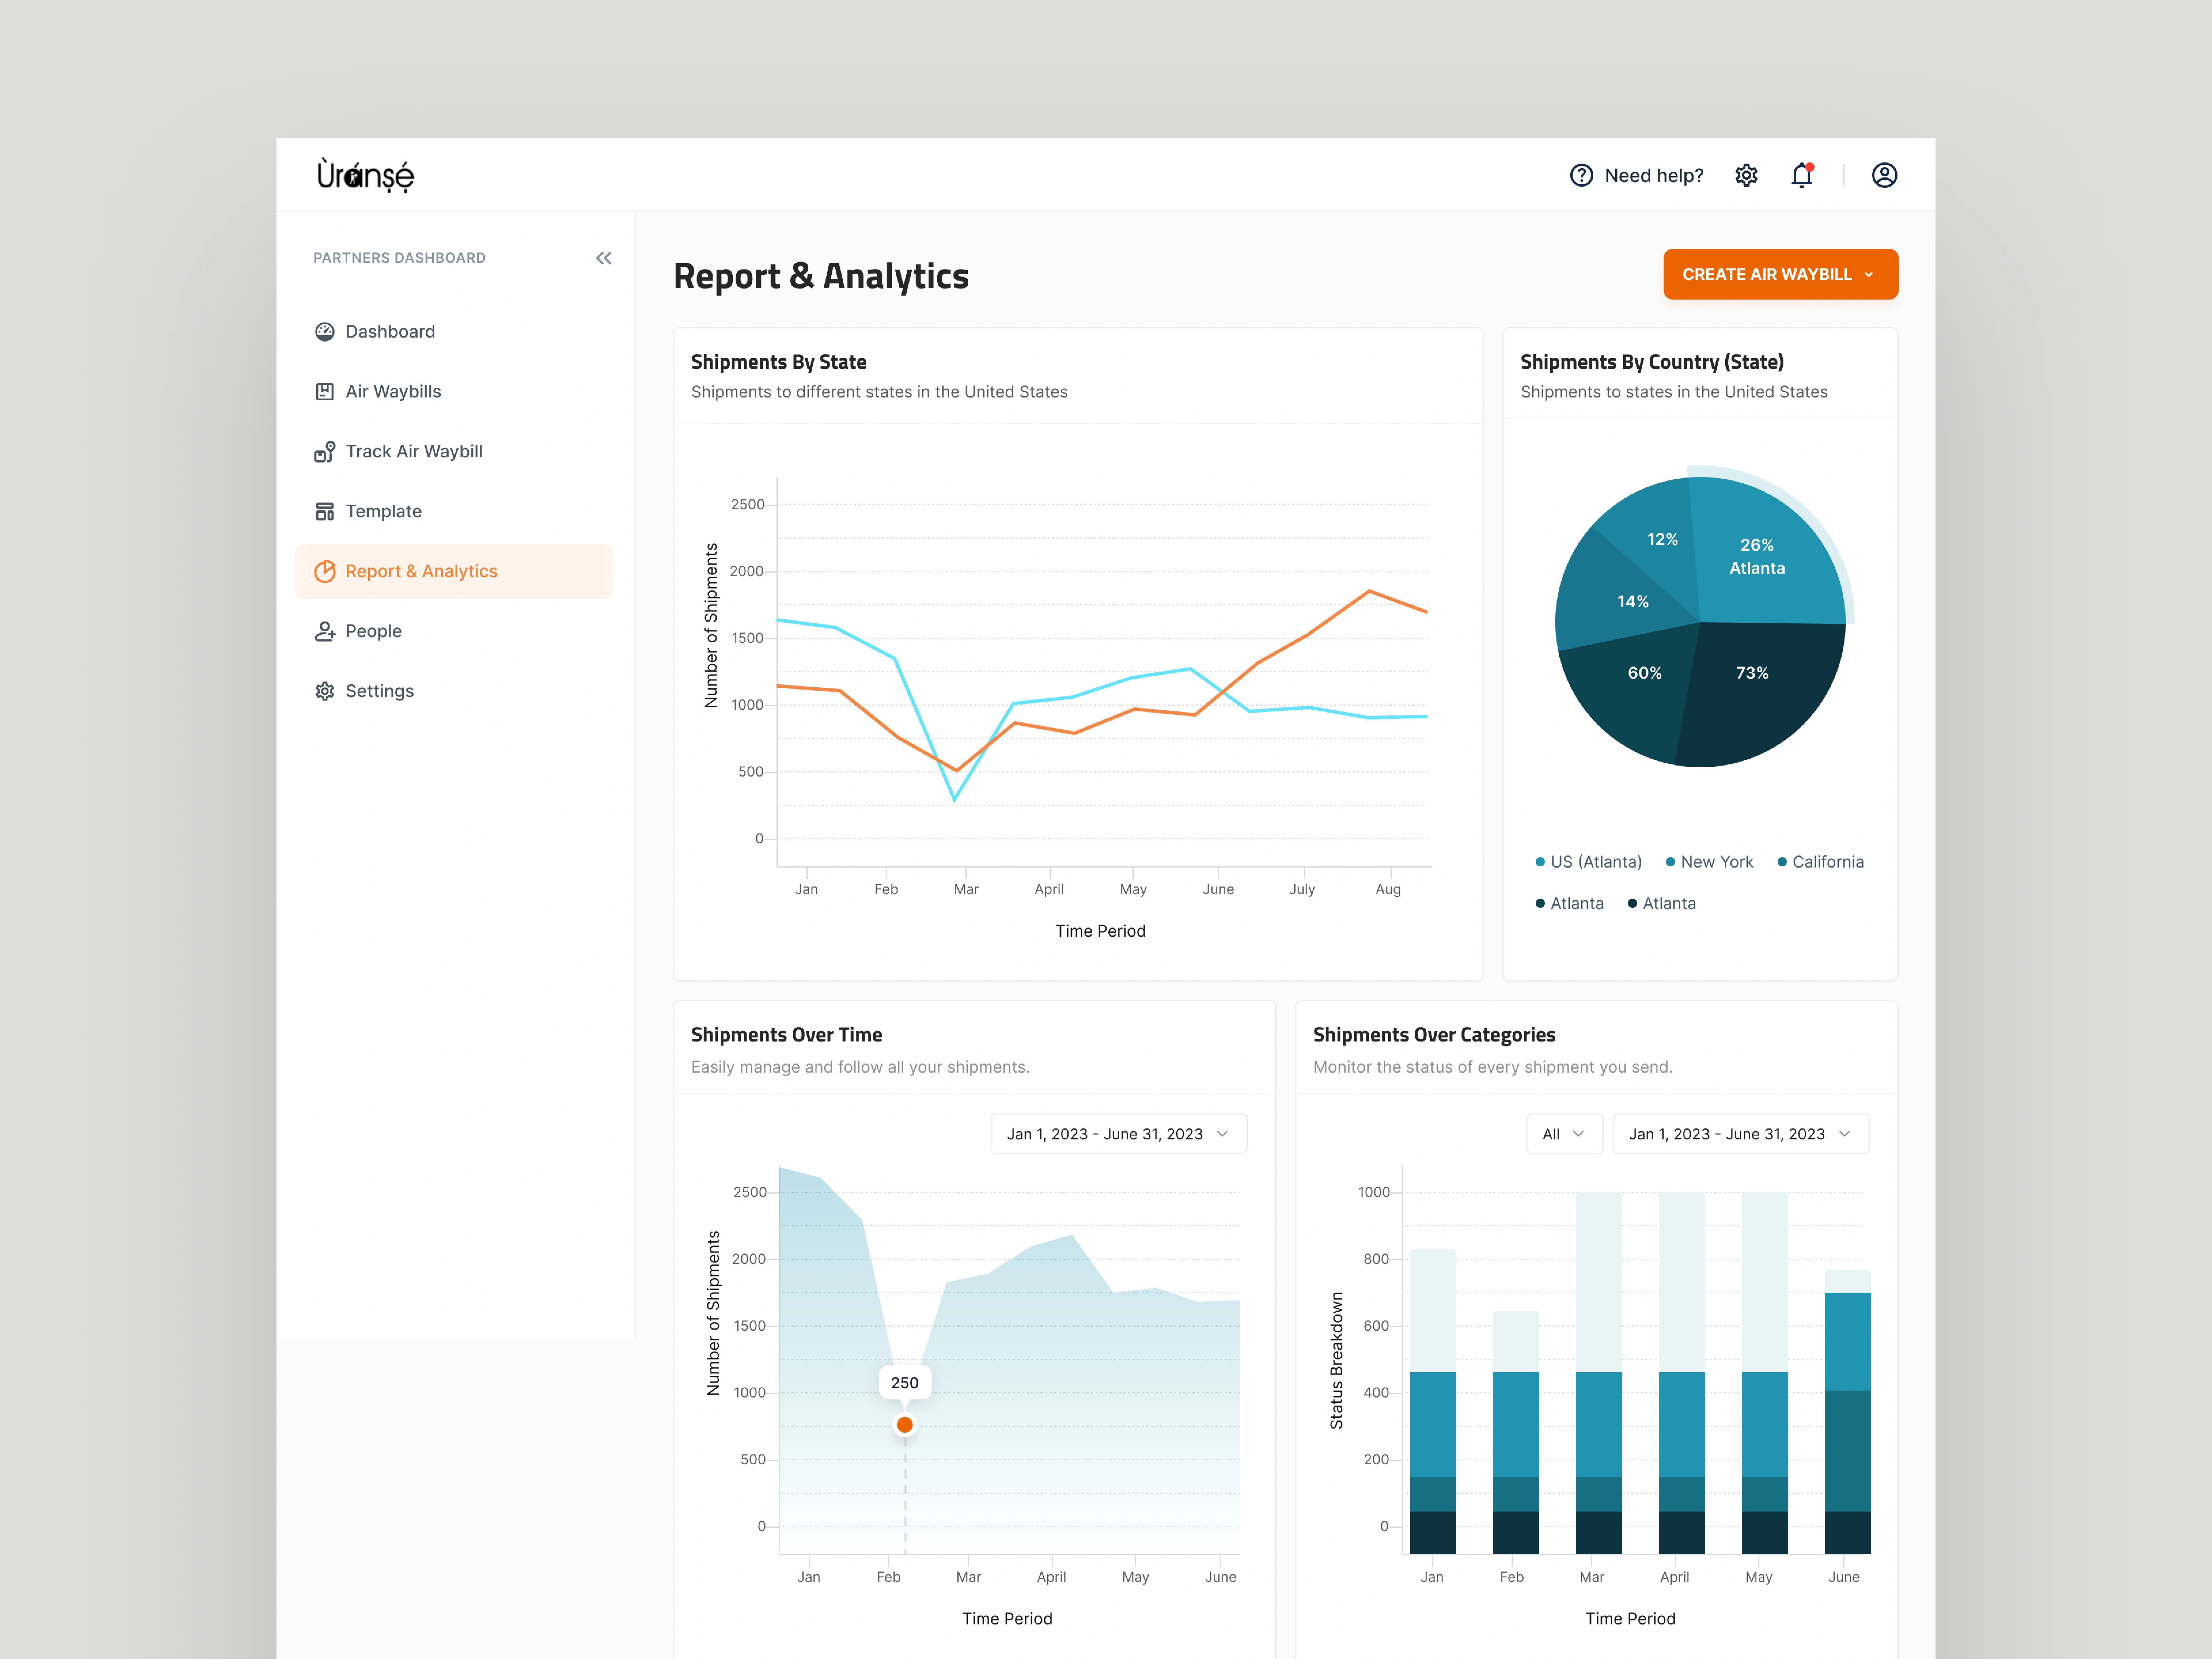Click the Shipments By State heading

(779, 362)
